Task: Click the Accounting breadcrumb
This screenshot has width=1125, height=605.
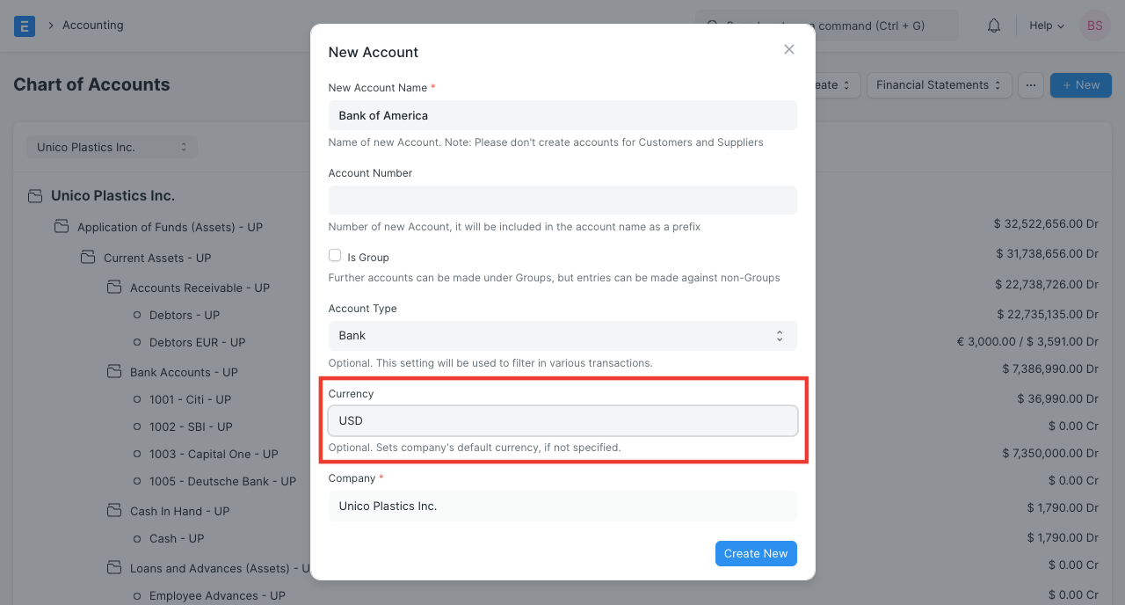Action: click(93, 25)
